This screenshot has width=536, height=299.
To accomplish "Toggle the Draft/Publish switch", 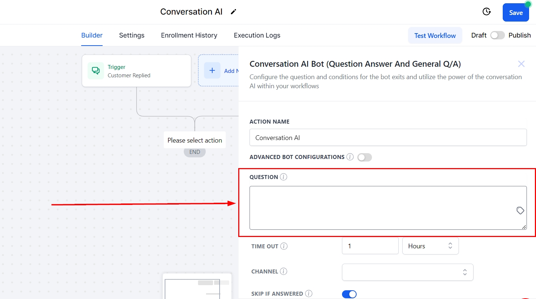I will click(497, 35).
